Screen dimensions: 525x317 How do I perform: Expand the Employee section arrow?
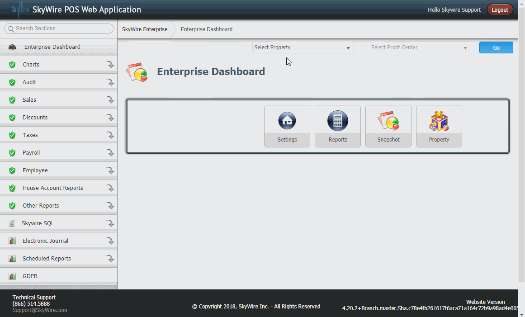point(110,170)
